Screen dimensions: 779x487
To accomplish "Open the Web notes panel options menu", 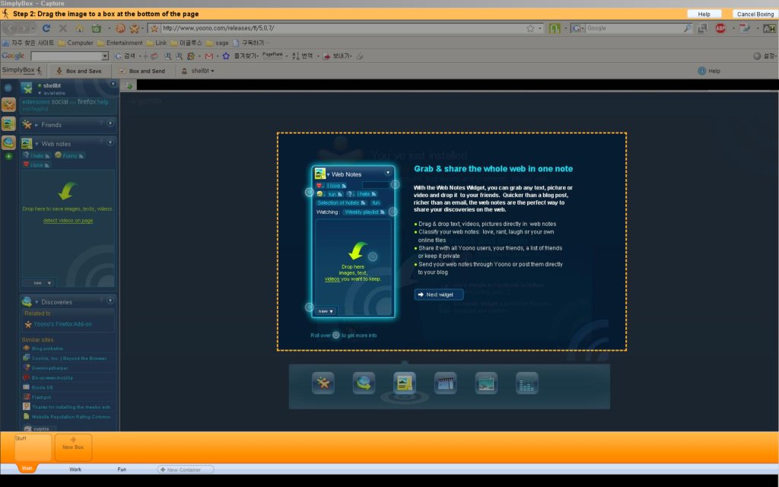I will pyautogui.click(x=110, y=142).
